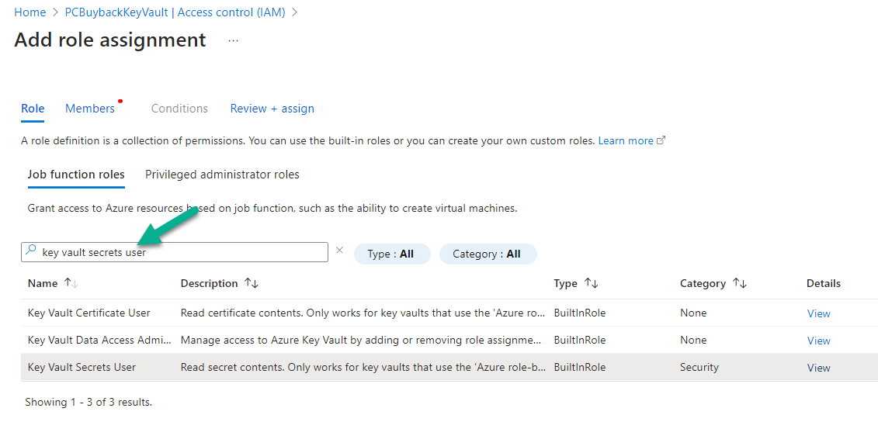View details for Key Vault Data Access Administrator
The width and height of the screenshot is (878, 422).
(819, 341)
